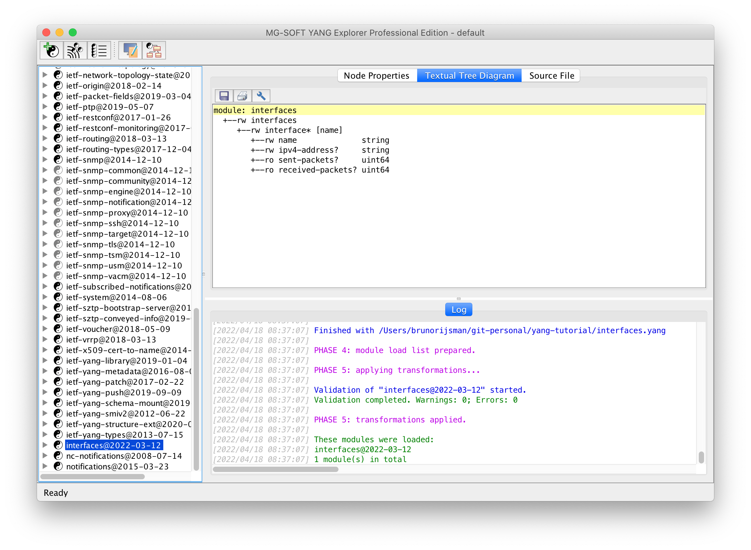Click the horizontal scrollbar below the log

click(276, 469)
